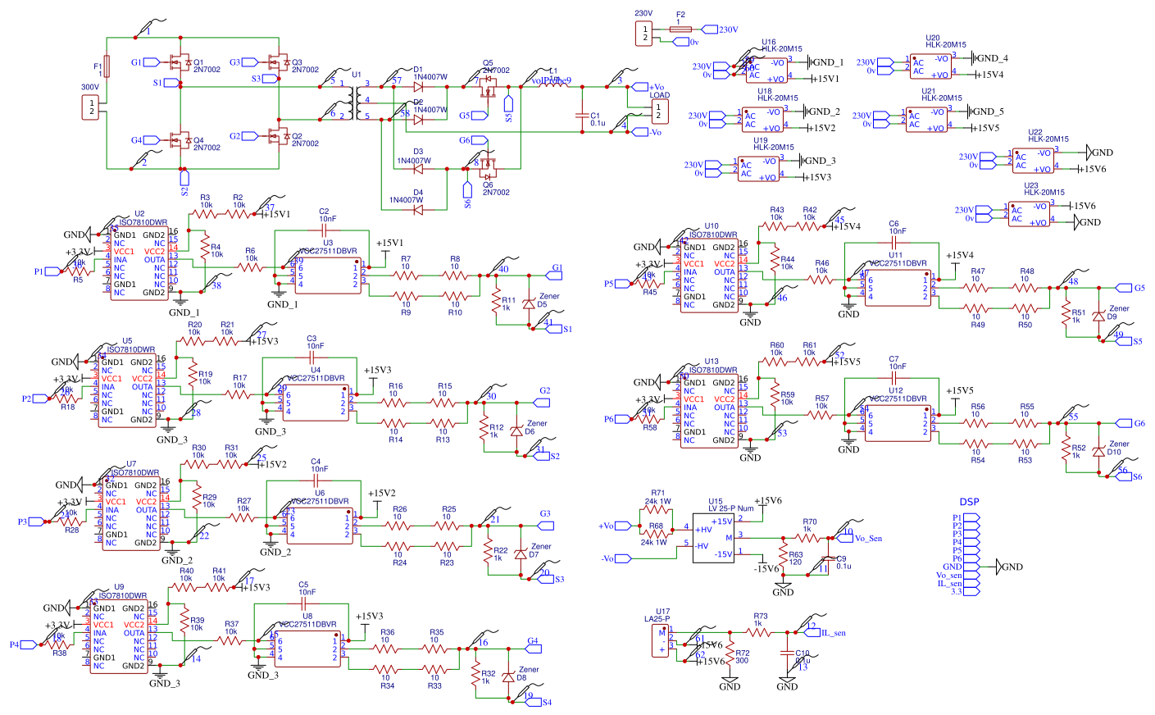The image size is (1155, 715).
Task: Select Zener diode D5
Action: (x=529, y=304)
